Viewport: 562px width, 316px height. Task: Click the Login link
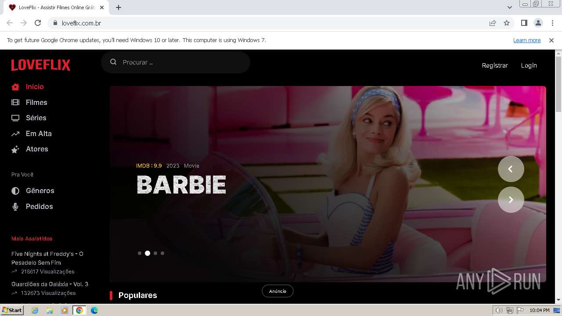point(529,65)
